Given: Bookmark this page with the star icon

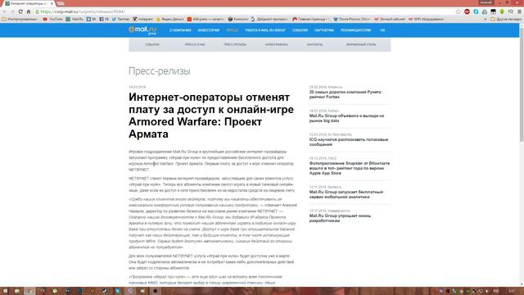Looking at the screenshot, I should (458, 11).
